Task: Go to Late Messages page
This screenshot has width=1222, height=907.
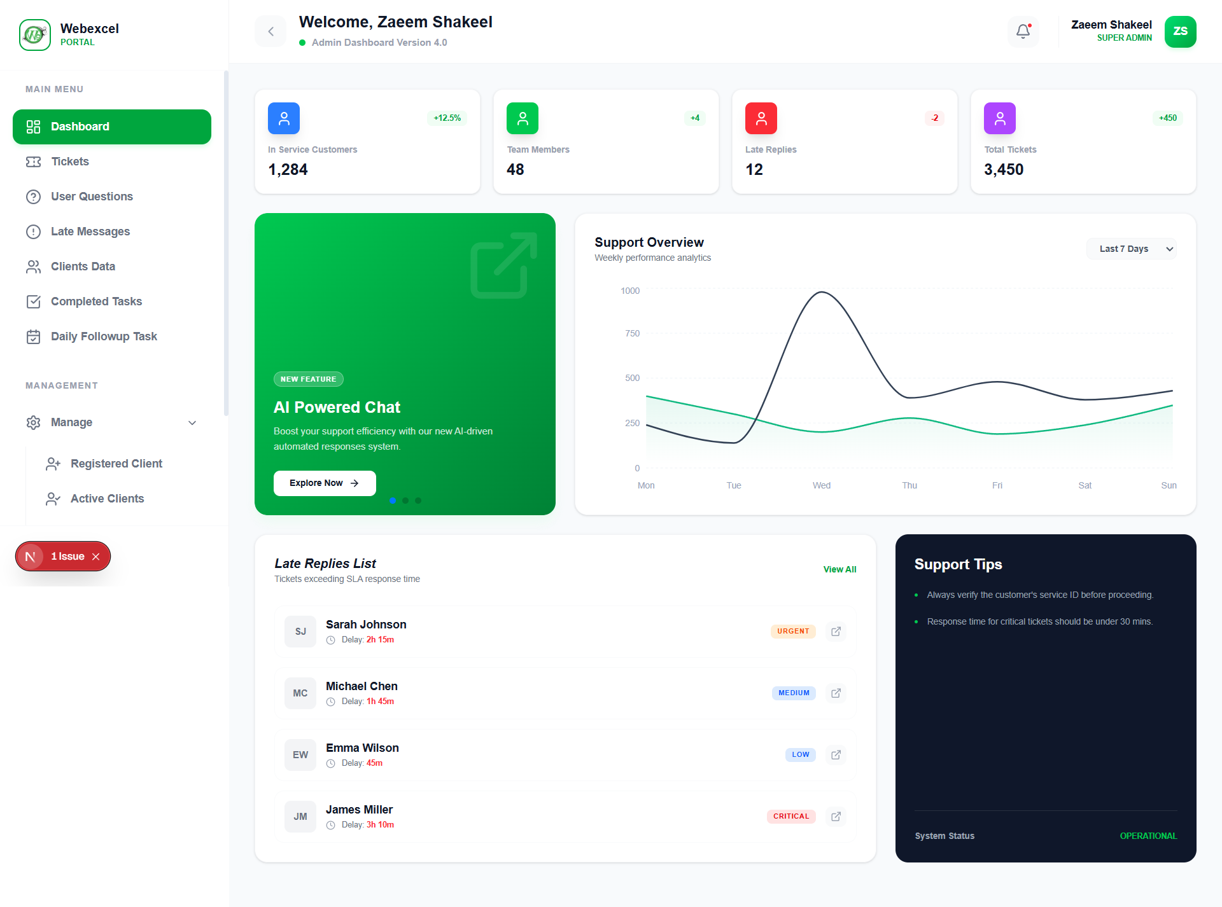Action: (x=90, y=232)
